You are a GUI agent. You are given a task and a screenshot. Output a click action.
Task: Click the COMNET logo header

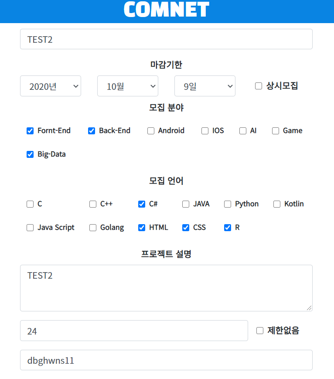[166, 10]
